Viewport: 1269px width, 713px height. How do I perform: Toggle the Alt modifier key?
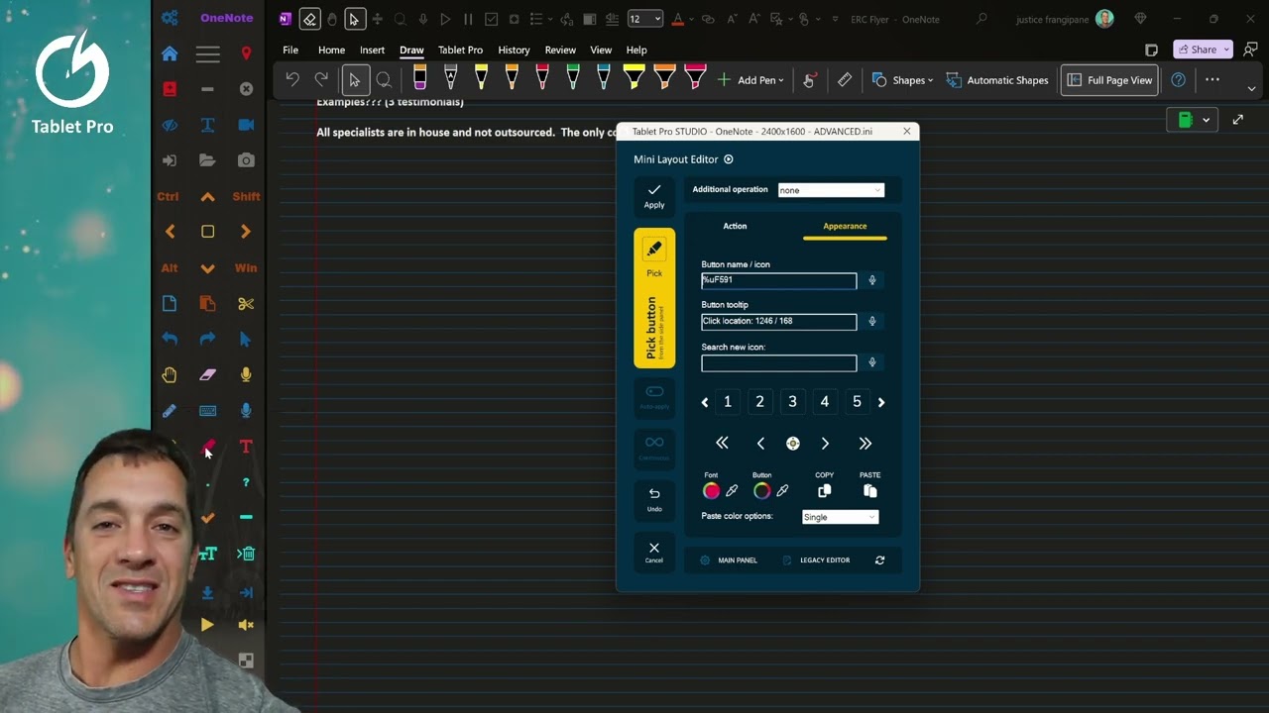[170, 267]
